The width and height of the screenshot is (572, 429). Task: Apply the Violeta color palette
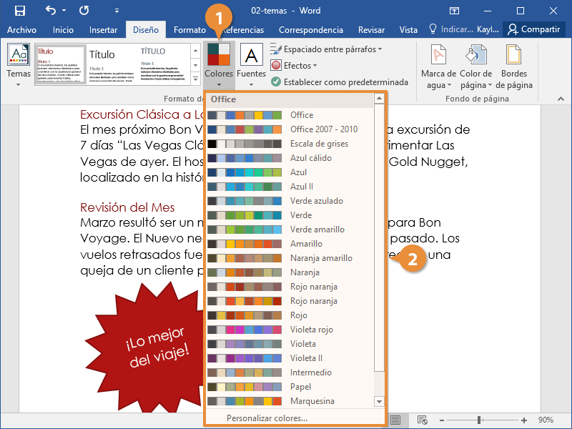(290, 344)
